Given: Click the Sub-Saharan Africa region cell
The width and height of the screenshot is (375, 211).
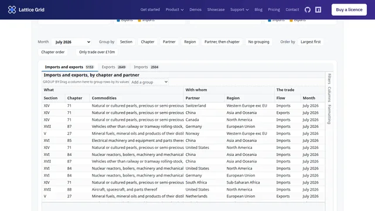Looking at the screenshot, I should point(250,182).
